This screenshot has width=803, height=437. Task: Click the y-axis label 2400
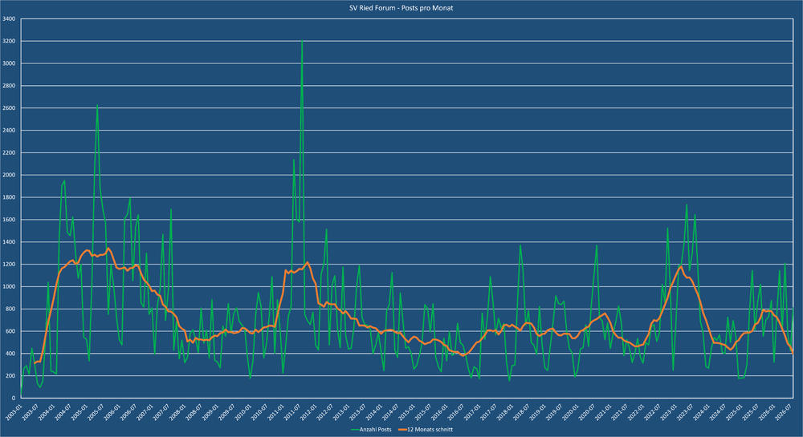tap(9, 131)
